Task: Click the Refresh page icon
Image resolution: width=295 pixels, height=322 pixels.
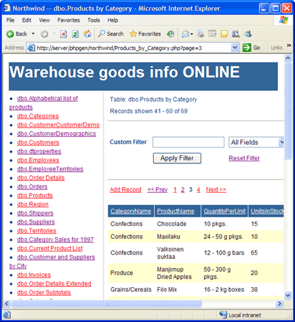Action: [x=75, y=34]
